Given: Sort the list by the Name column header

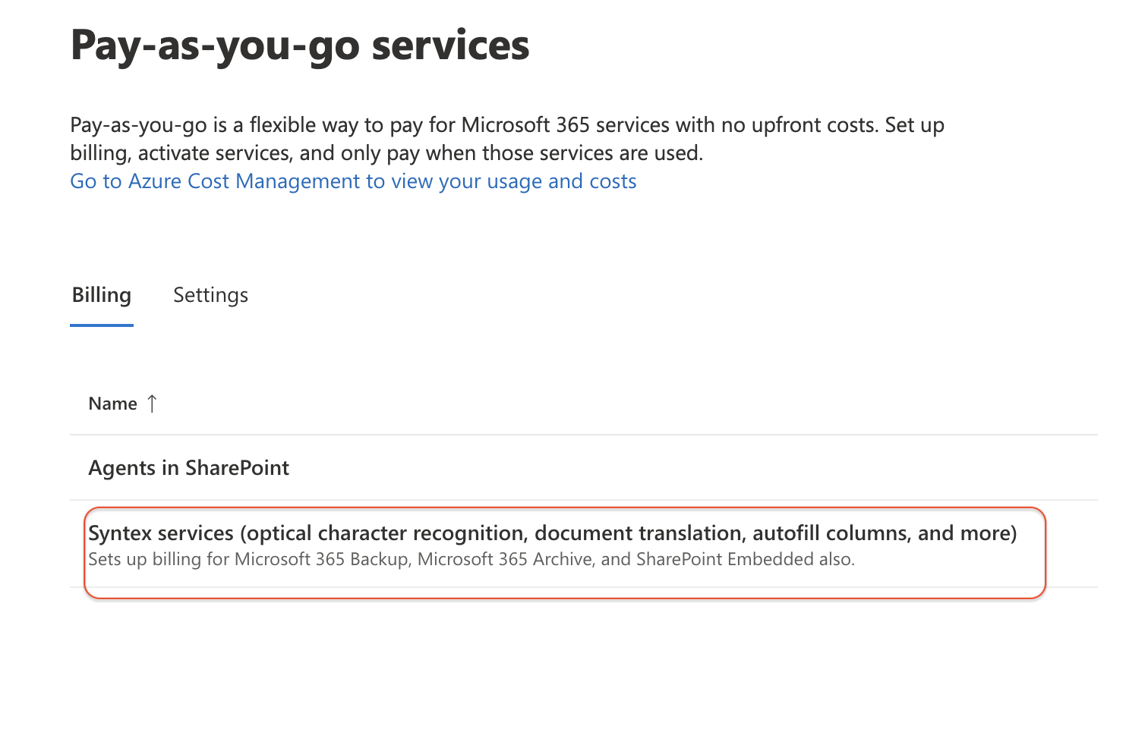Looking at the screenshot, I should [112, 404].
